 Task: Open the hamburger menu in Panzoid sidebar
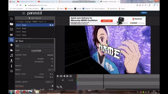(x=12, y=19)
